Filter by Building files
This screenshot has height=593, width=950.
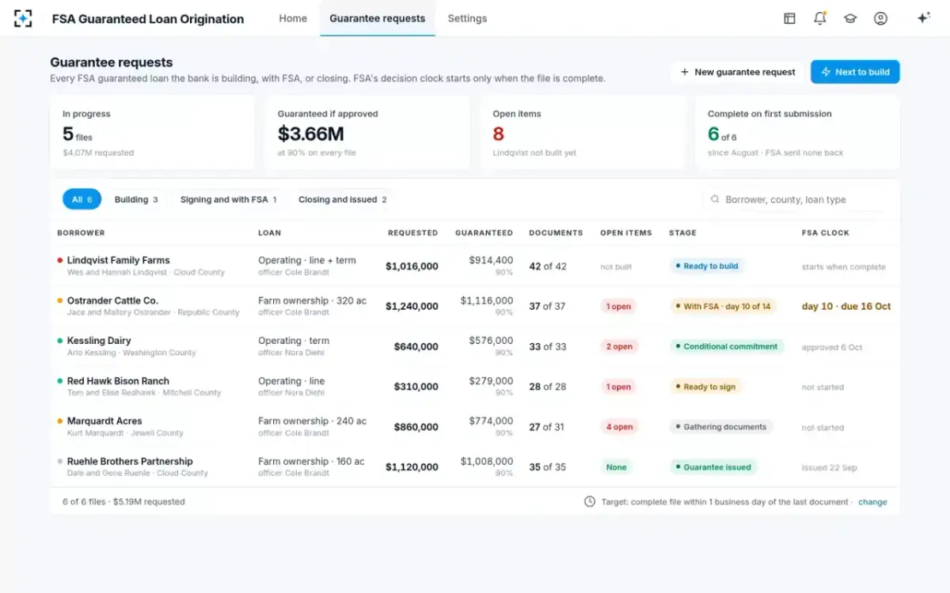coord(136,199)
